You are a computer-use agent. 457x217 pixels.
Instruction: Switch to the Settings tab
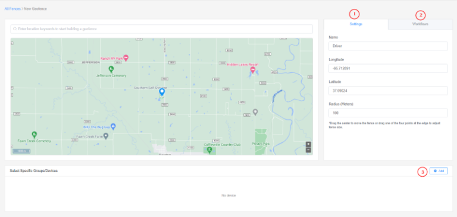click(356, 24)
